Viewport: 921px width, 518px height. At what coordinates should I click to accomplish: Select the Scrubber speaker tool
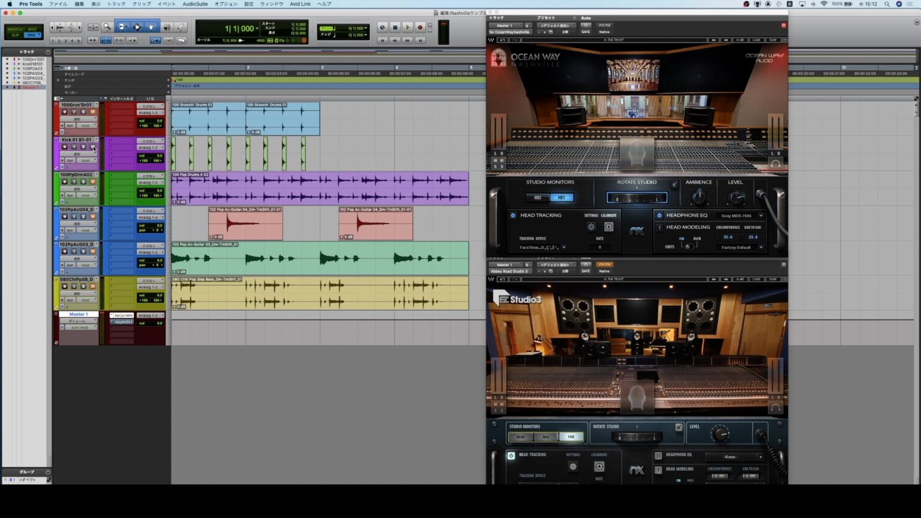point(166,27)
